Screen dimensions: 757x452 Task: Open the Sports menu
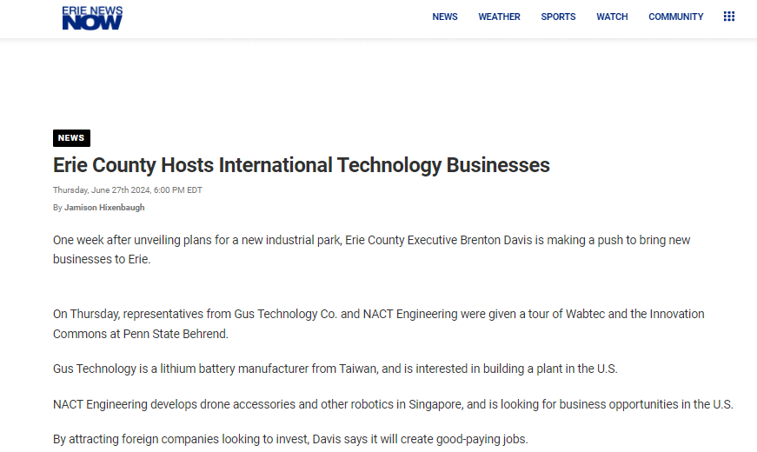coord(558,17)
